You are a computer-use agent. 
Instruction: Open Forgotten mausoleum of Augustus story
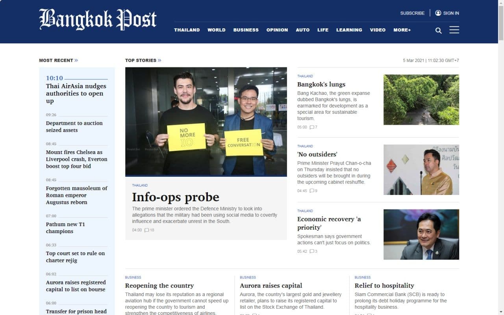[77, 195]
